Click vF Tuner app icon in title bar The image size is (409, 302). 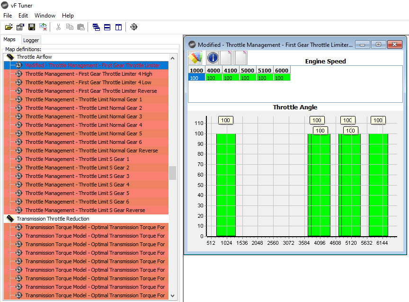pos(5,6)
